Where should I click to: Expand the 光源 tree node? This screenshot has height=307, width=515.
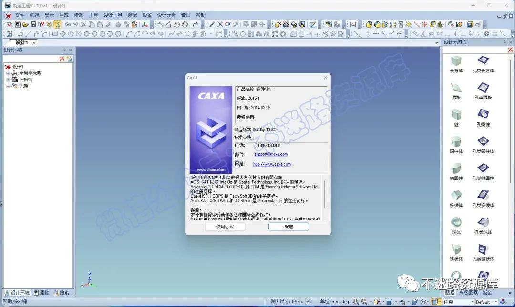[8, 86]
